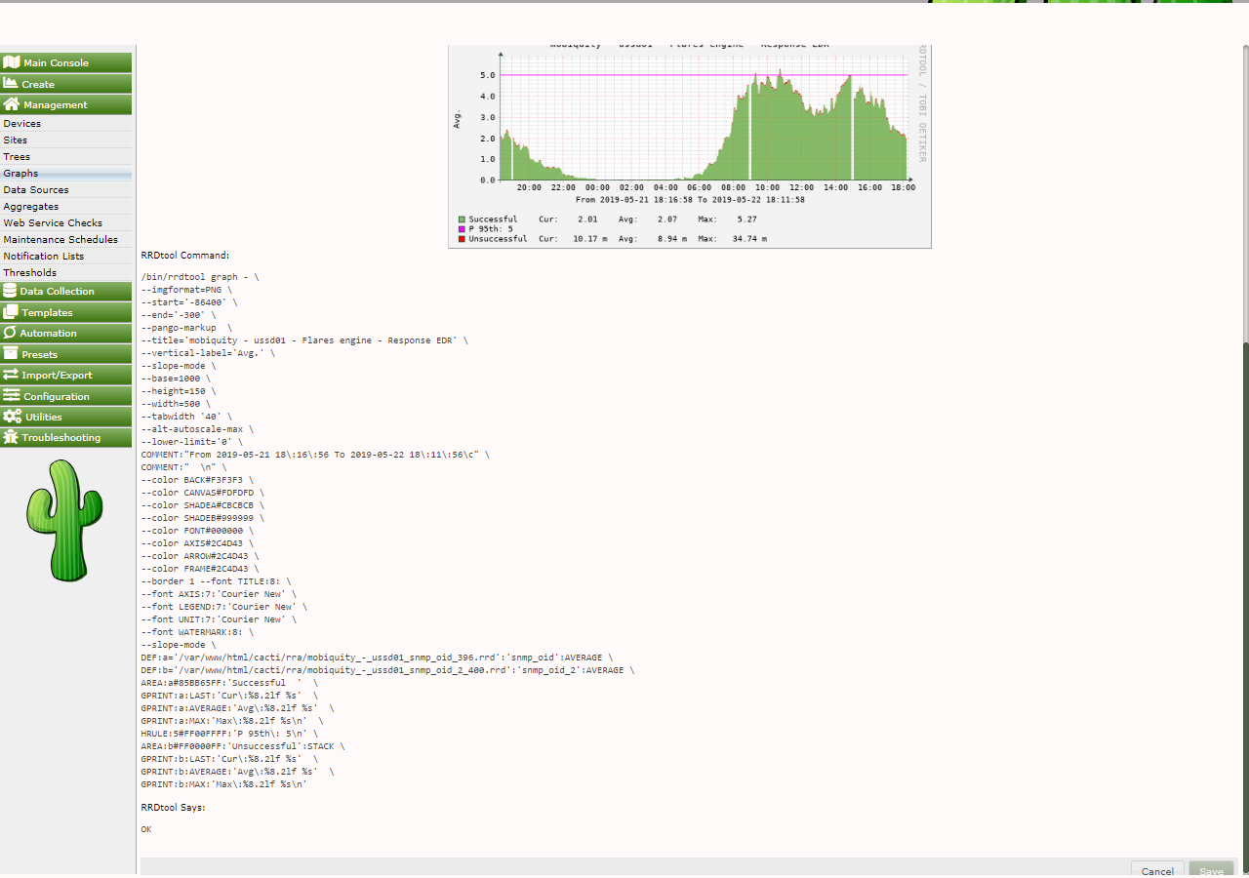The image size is (1249, 878).
Task: Click the Troubleshooting wrench icon
Action: click(12, 437)
